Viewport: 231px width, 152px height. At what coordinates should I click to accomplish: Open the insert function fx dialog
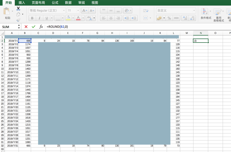41,27
